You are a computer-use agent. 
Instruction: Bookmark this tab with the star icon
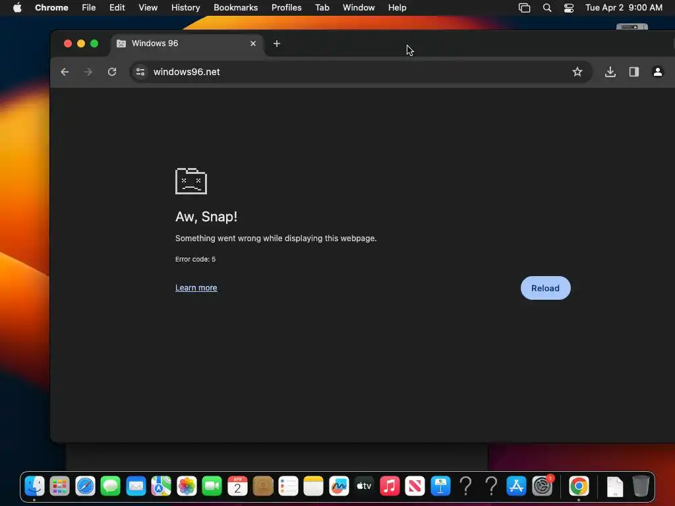[x=577, y=72]
